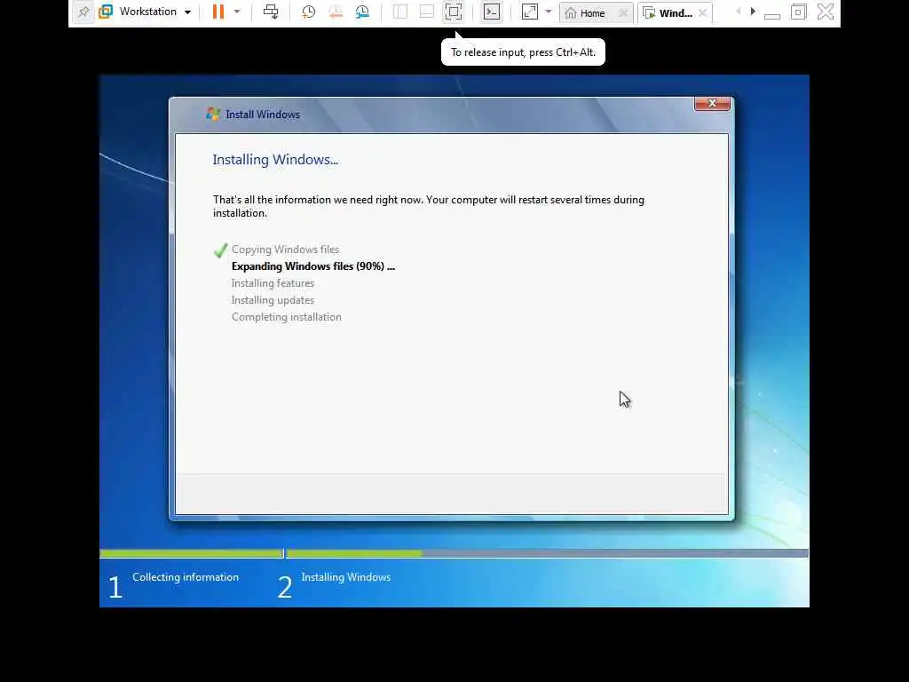Click the 'Copying Windows files' step text
Viewport: 909px width, 682px height.
point(285,250)
